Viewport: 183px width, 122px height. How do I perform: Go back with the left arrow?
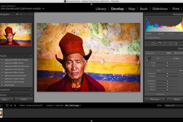pyautogui.click(x=11, y=105)
